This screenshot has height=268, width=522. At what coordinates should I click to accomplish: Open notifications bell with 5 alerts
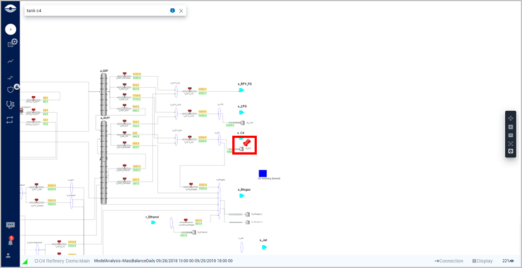point(10,241)
